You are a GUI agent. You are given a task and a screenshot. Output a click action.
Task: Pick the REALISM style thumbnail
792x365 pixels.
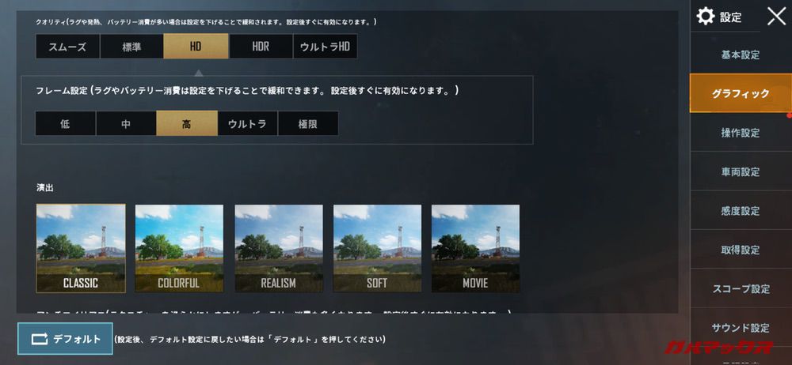pyautogui.click(x=278, y=248)
